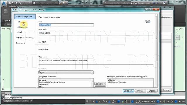Click the Open file icon in quick access toolbar
The image size is (187, 105).
[x=13, y=3]
